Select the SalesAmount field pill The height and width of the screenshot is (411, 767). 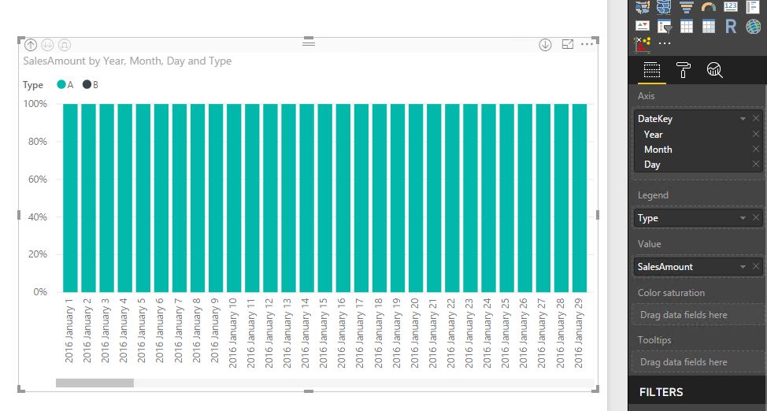[698, 267]
